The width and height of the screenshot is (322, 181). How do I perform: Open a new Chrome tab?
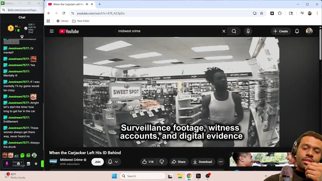coord(100,4)
